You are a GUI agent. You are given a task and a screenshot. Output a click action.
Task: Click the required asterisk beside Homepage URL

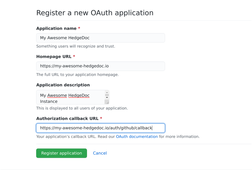pyautogui.click(x=74, y=56)
